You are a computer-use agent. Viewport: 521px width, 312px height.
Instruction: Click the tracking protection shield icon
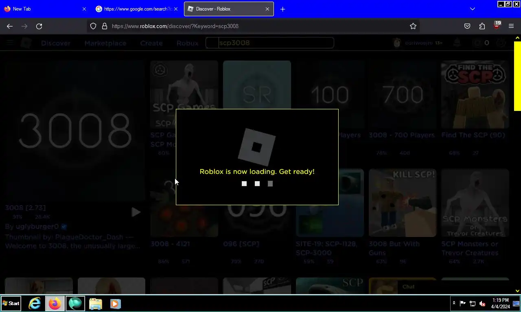[93, 26]
